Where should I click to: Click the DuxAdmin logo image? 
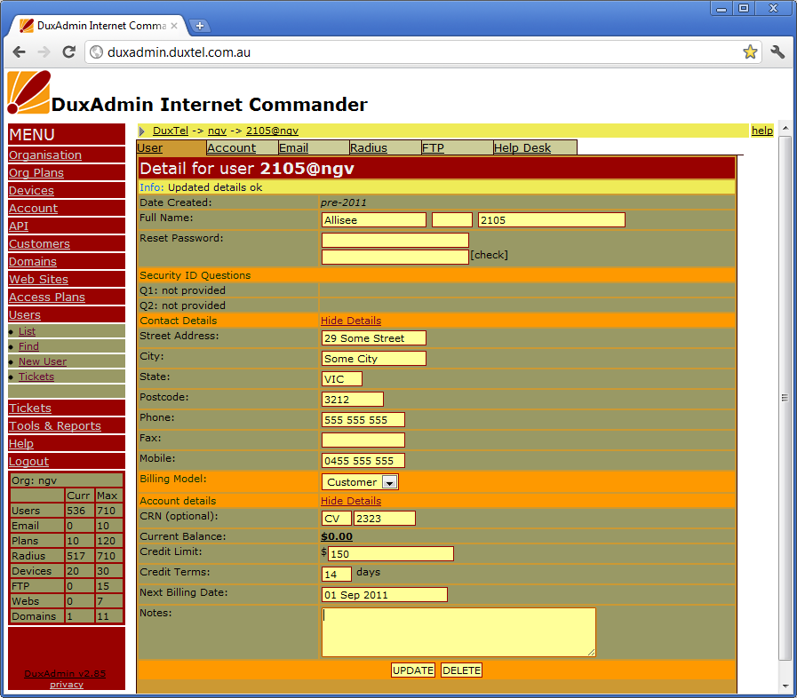click(29, 92)
